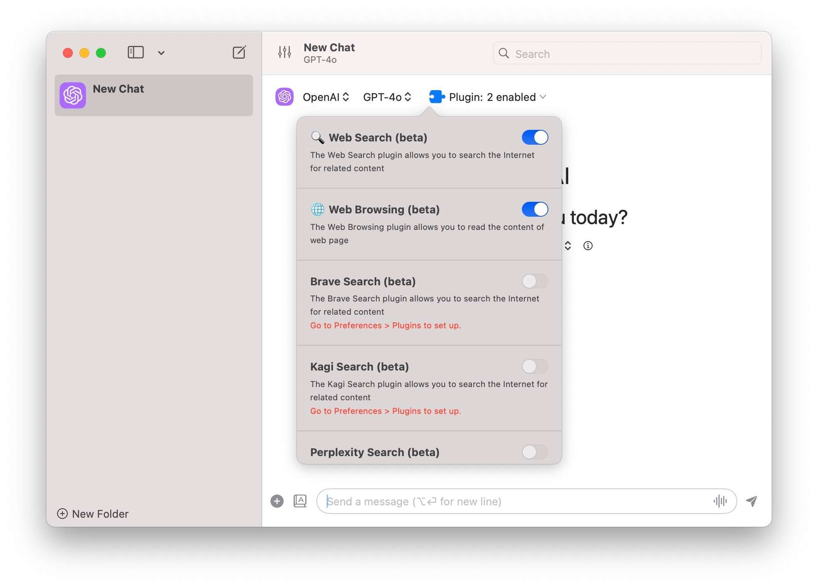Viewport: 818px width, 588px height.
Task: Open Brave Search Preferences setup link
Action: point(385,325)
